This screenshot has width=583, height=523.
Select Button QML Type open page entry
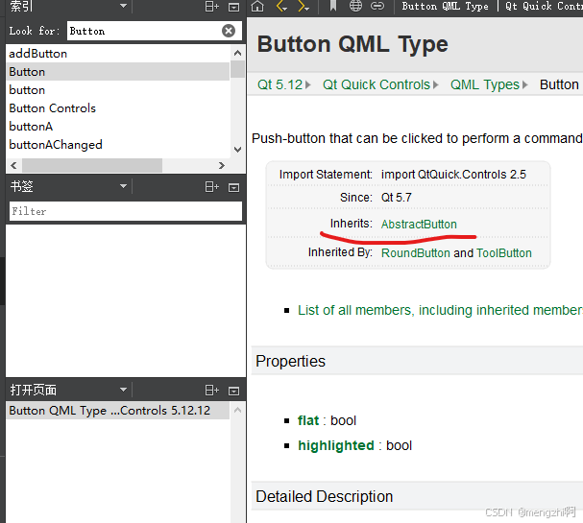point(118,411)
